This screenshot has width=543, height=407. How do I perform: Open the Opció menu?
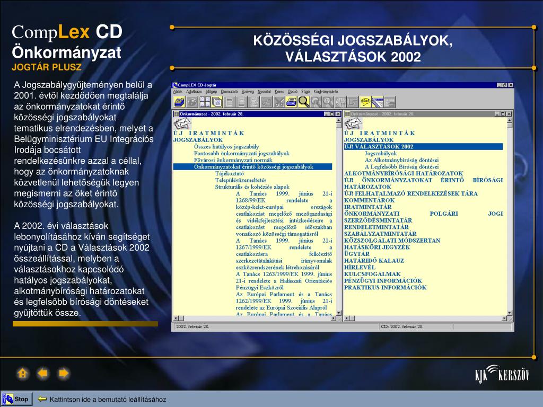(293, 92)
